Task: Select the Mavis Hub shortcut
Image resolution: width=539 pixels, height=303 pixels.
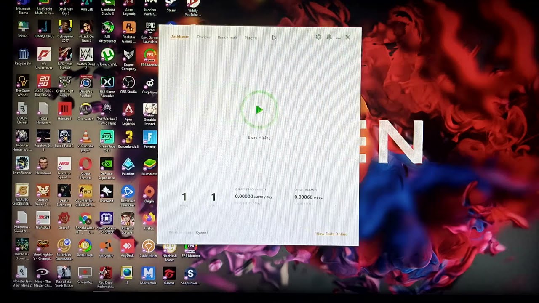Action: [148, 276]
